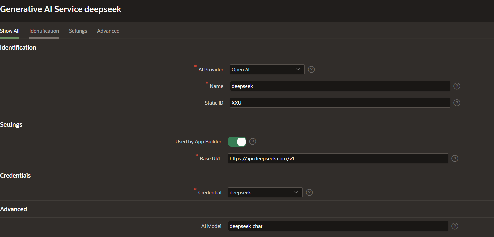Image resolution: width=494 pixels, height=237 pixels.
Task: Open help icon for Base URL
Action: pyautogui.click(x=455, y=159)
